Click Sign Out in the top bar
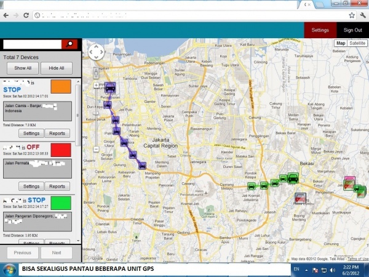369x277 pixels. [352, 30]
